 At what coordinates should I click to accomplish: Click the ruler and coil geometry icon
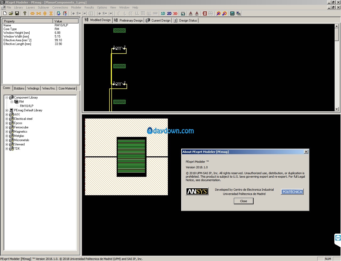click(183, 13)
